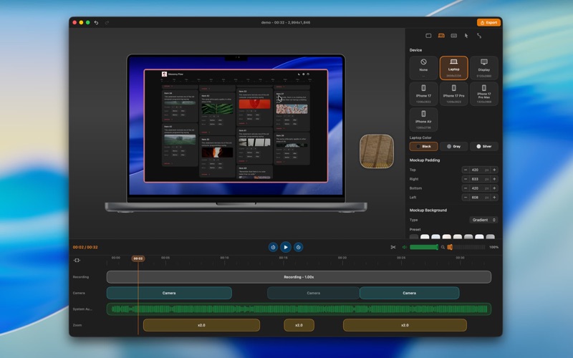
Task: Click the Zoom track label
Action: [77, 325]
